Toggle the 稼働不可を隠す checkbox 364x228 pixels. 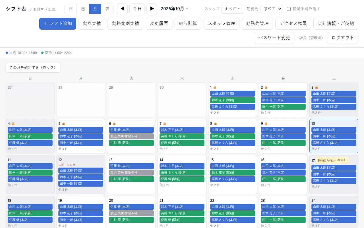289,9
